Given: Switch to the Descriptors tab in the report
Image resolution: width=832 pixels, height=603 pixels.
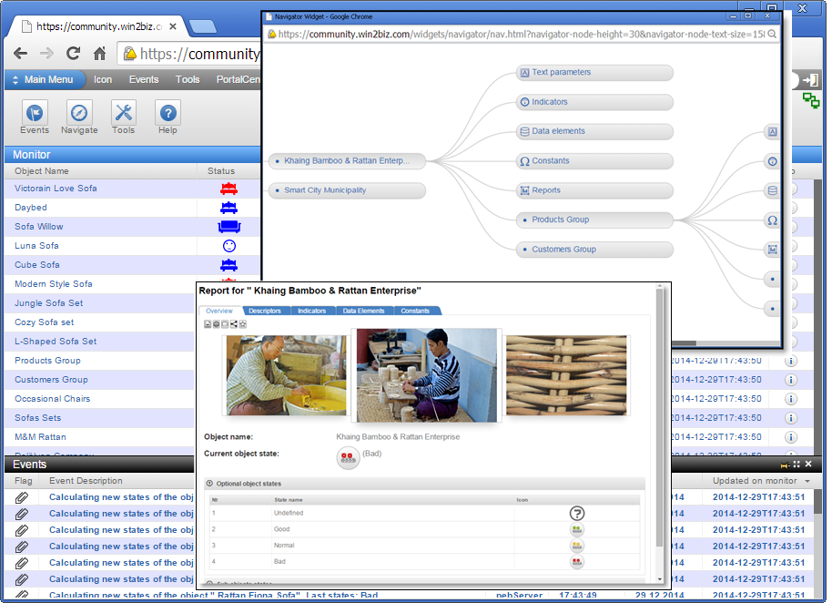Looking at the screenshot, I should pyautogui.click(x=266, y=310).
